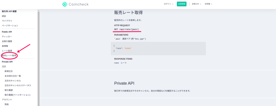Select 残高 in sidebar
Viewport: 276px width, 106px height.
[x=6, y=104]
